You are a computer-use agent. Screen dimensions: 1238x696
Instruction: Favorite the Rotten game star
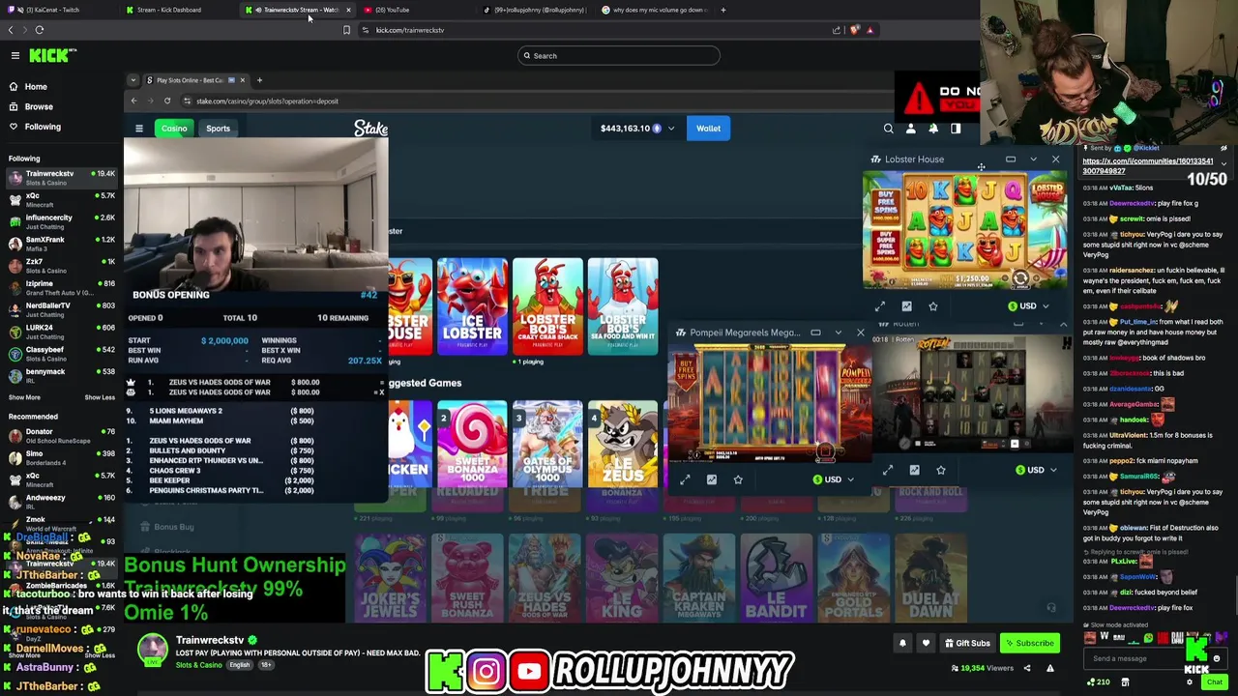(941, 470)
